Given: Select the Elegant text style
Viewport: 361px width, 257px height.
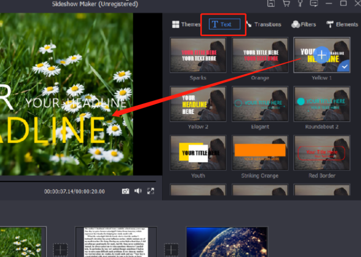Looking at the screenshot, I should click(x=260, y=104).
